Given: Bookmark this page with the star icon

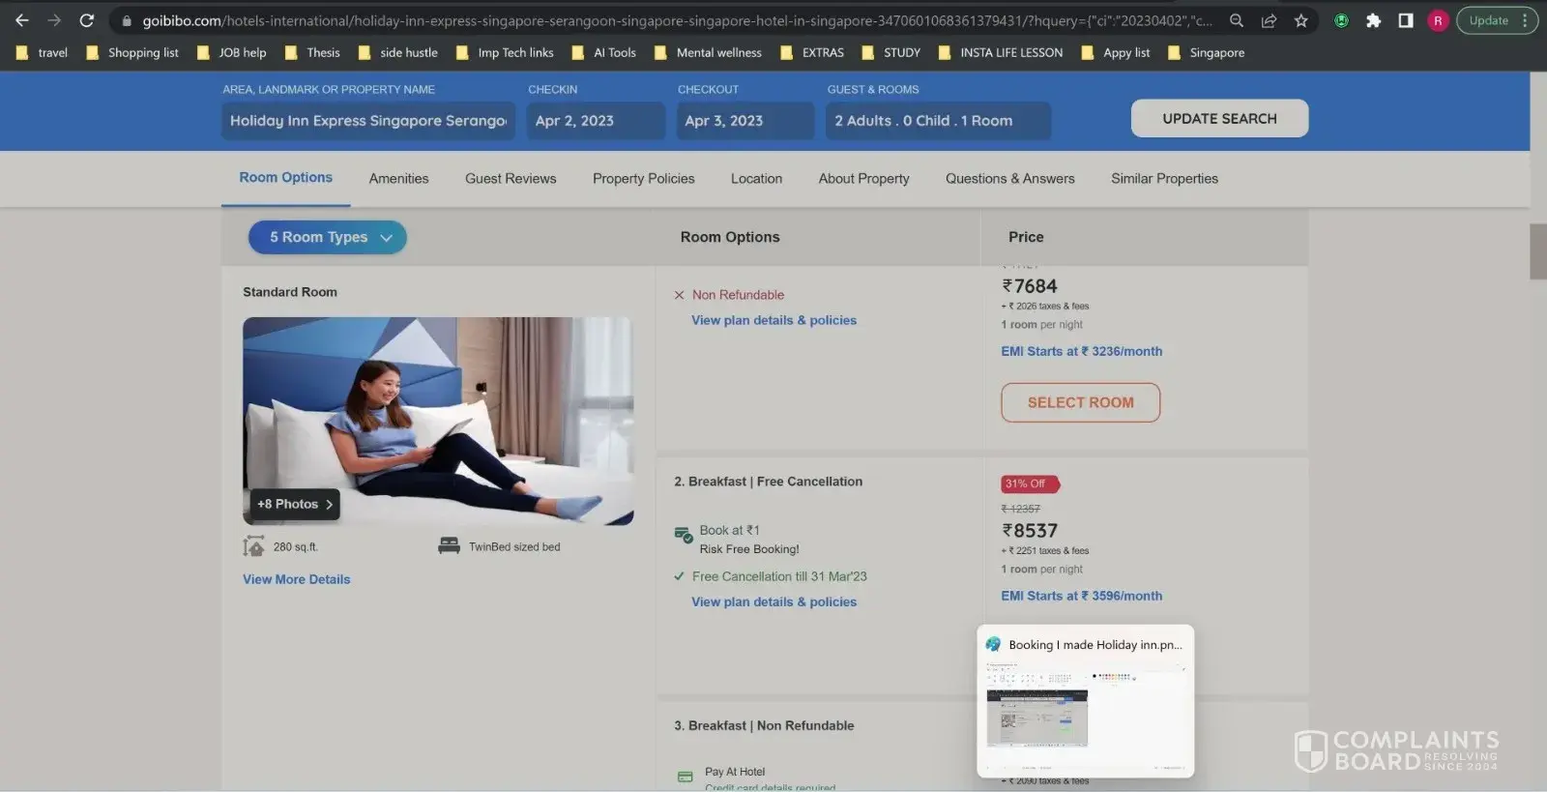Looking at the screenshot, I should pos(1300,20).
